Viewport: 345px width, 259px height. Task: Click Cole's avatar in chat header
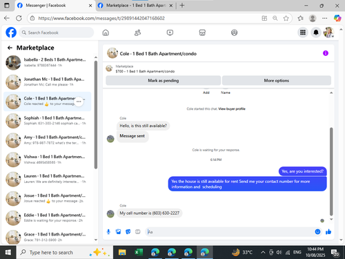112,53
